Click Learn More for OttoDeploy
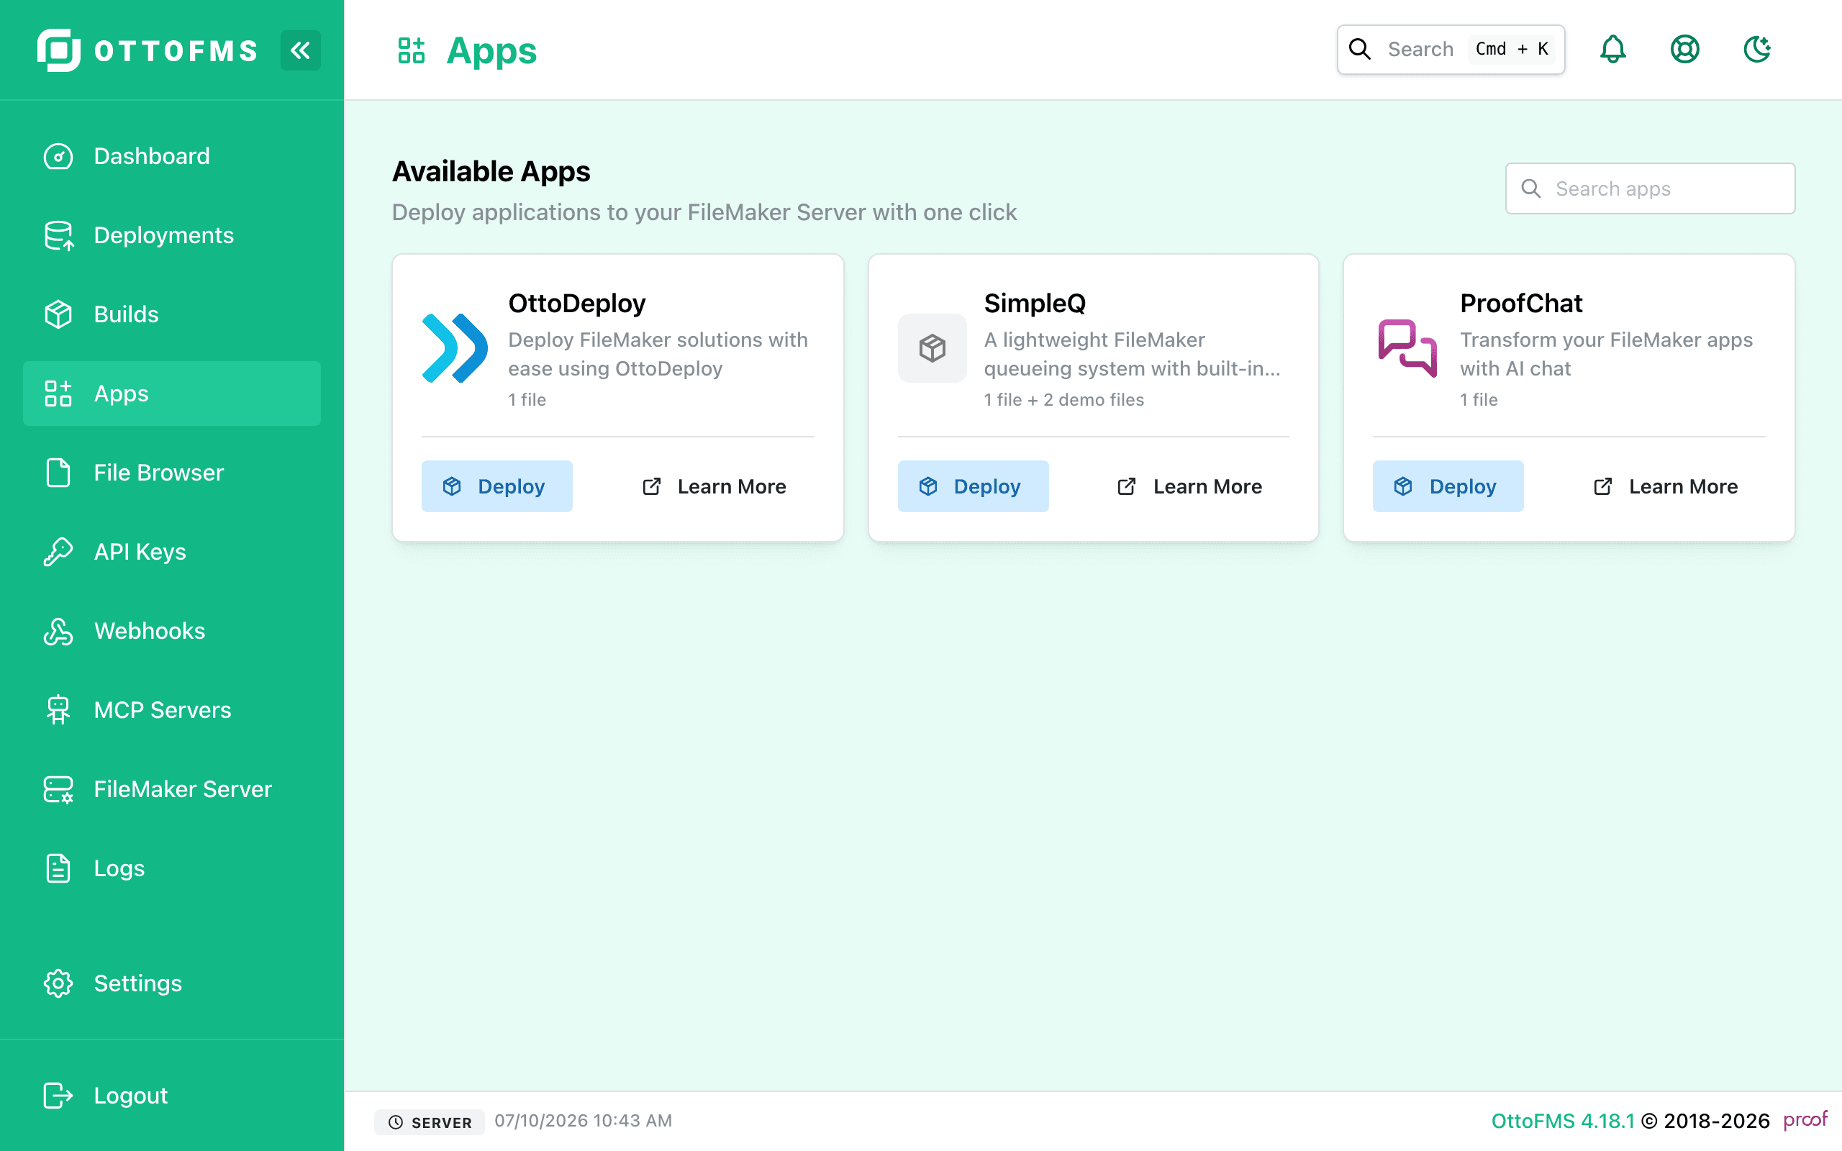This screenshot has height=1151, width=1842. [714, 486]
